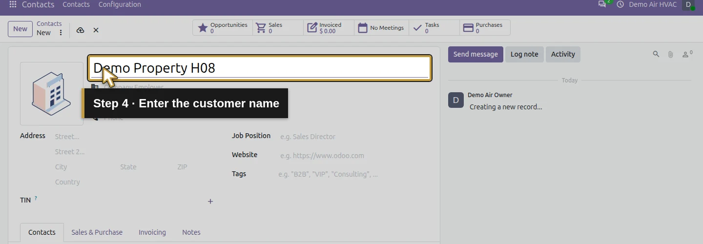Open the Contacts breadcrumb link

click(x=49, y=24)
